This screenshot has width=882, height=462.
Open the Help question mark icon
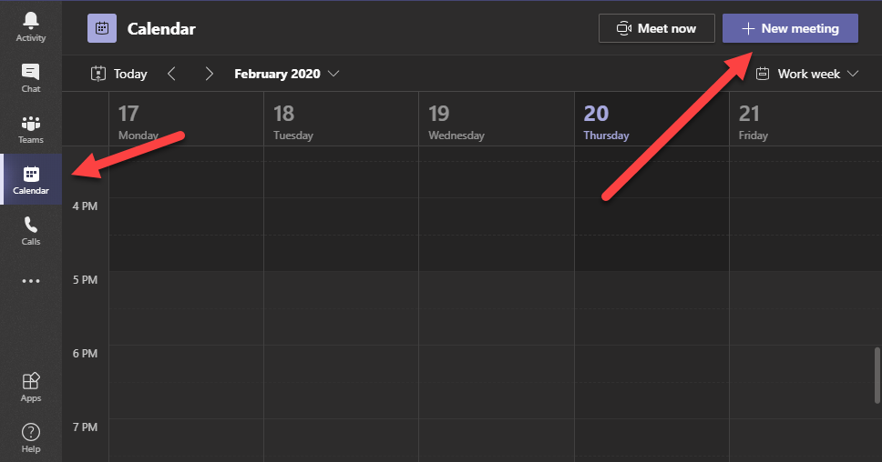point(30,437)
